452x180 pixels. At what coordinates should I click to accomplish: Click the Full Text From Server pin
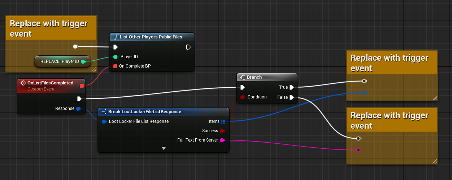(x=222, y=140)
